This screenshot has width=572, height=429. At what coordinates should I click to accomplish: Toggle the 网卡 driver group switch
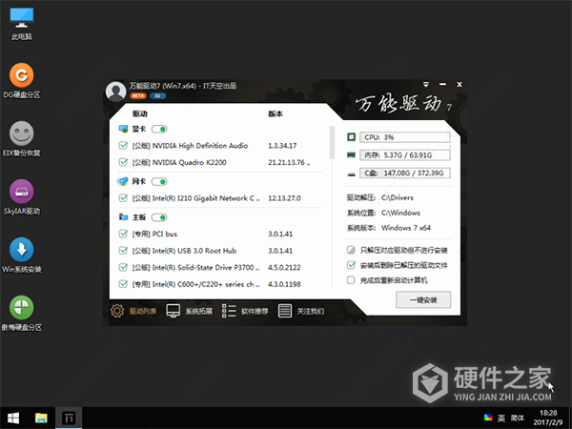159,182
